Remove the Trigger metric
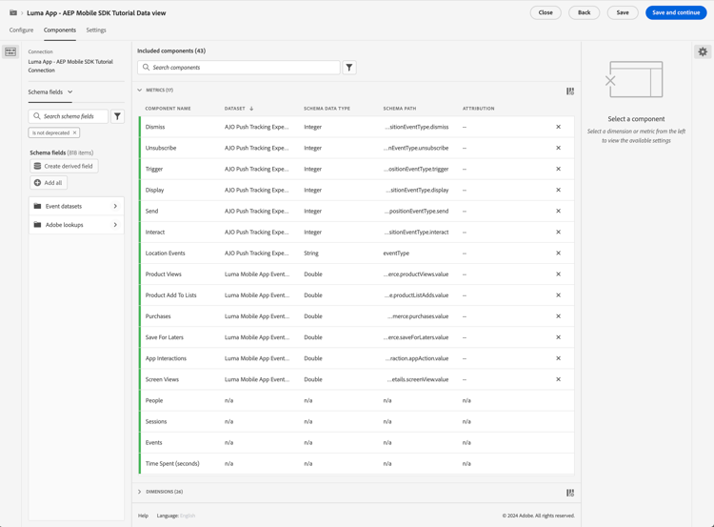 (x=558, y=169)
